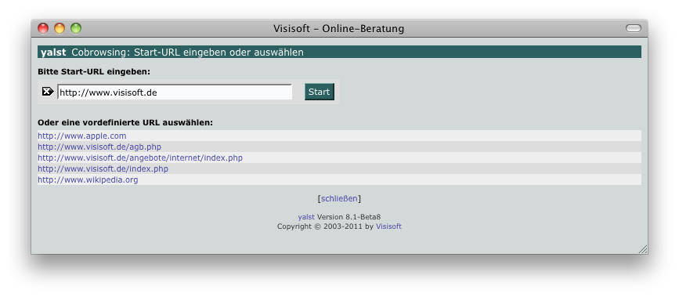Click the 'Version 8.1-Beta8' text
Image resolution: width=679 pixels, height=297 pixels.
[x=349, y=217]
